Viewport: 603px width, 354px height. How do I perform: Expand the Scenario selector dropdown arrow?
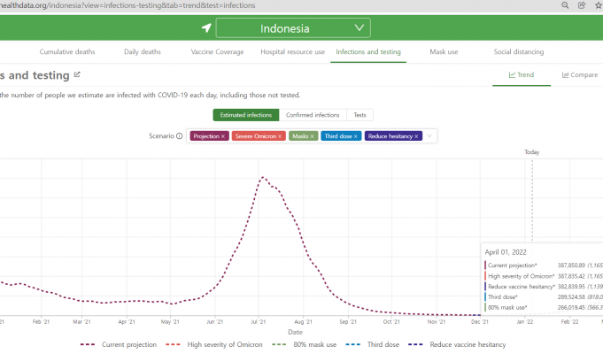(x=429, y=136)
